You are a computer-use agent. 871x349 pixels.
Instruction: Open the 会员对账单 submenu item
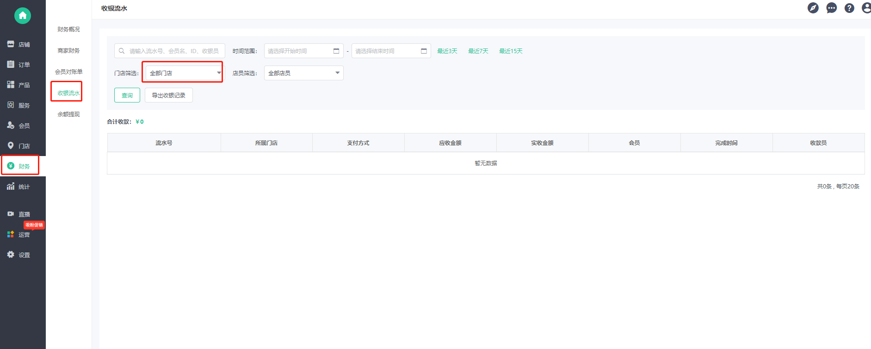coord(68,72)
